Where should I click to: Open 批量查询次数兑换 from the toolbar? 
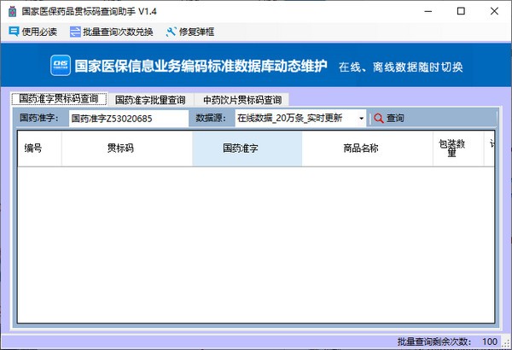pos(111,32)
